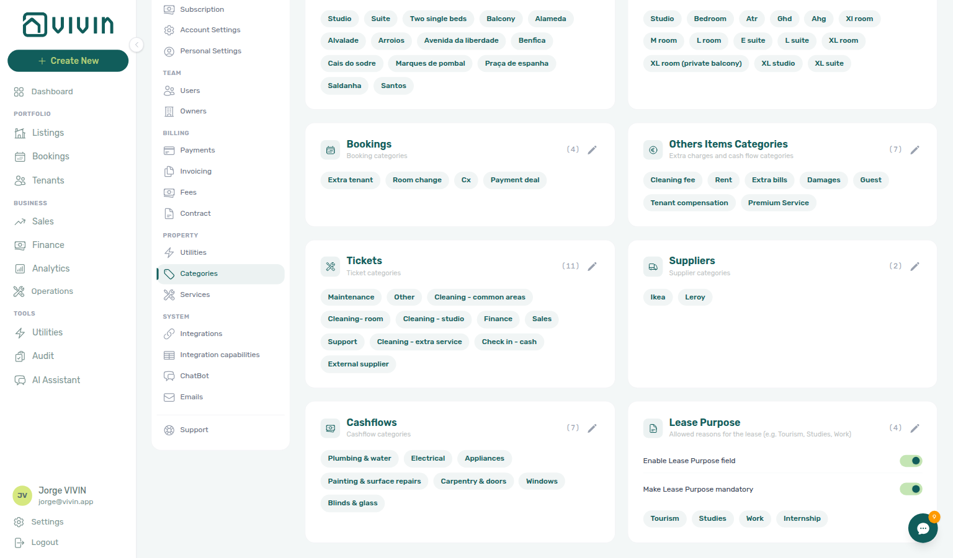The image size is (953, 558).
Task: Click the Invoicing document icon
Action: 169,172
